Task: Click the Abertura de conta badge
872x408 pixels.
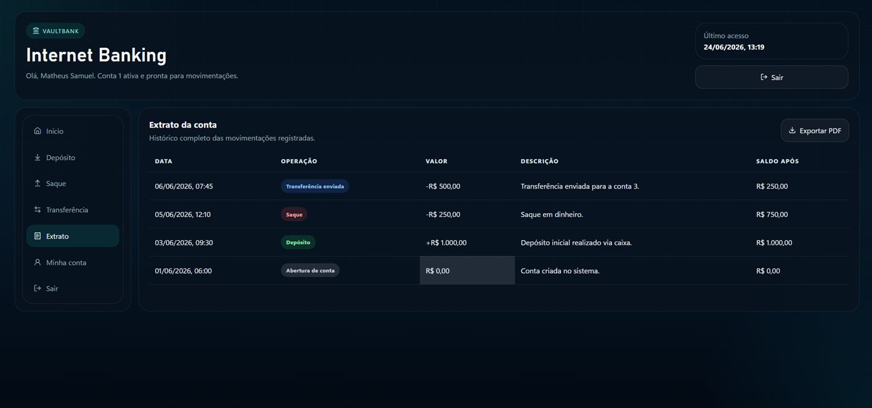Action: point(310,271)
